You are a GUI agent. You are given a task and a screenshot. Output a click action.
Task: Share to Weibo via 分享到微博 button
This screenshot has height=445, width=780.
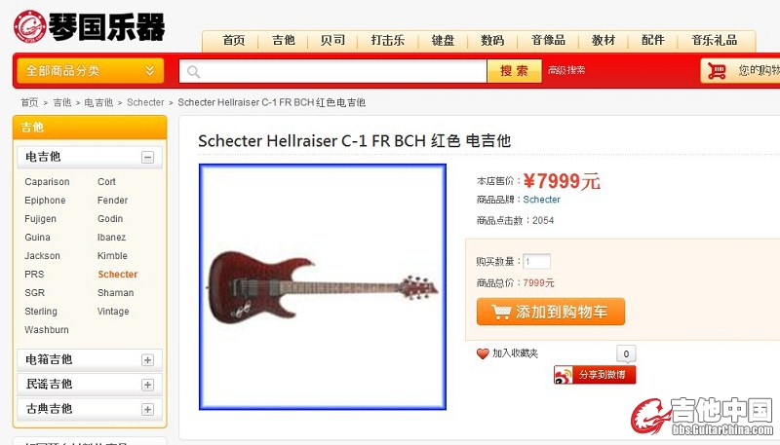(595, 375)
